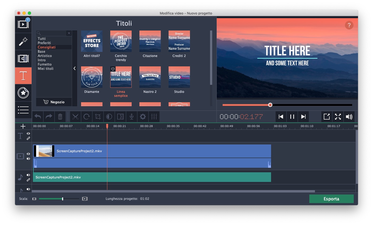Select the Artistico titles category

coord(45,56)
